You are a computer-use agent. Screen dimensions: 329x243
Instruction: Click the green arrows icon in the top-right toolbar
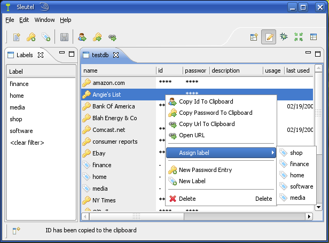point(299,37)
